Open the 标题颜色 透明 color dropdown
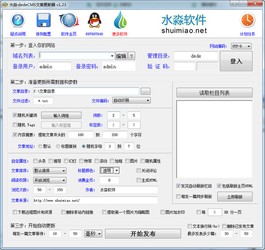This screenshot has height=250, width=265. [x=117, y=171]
